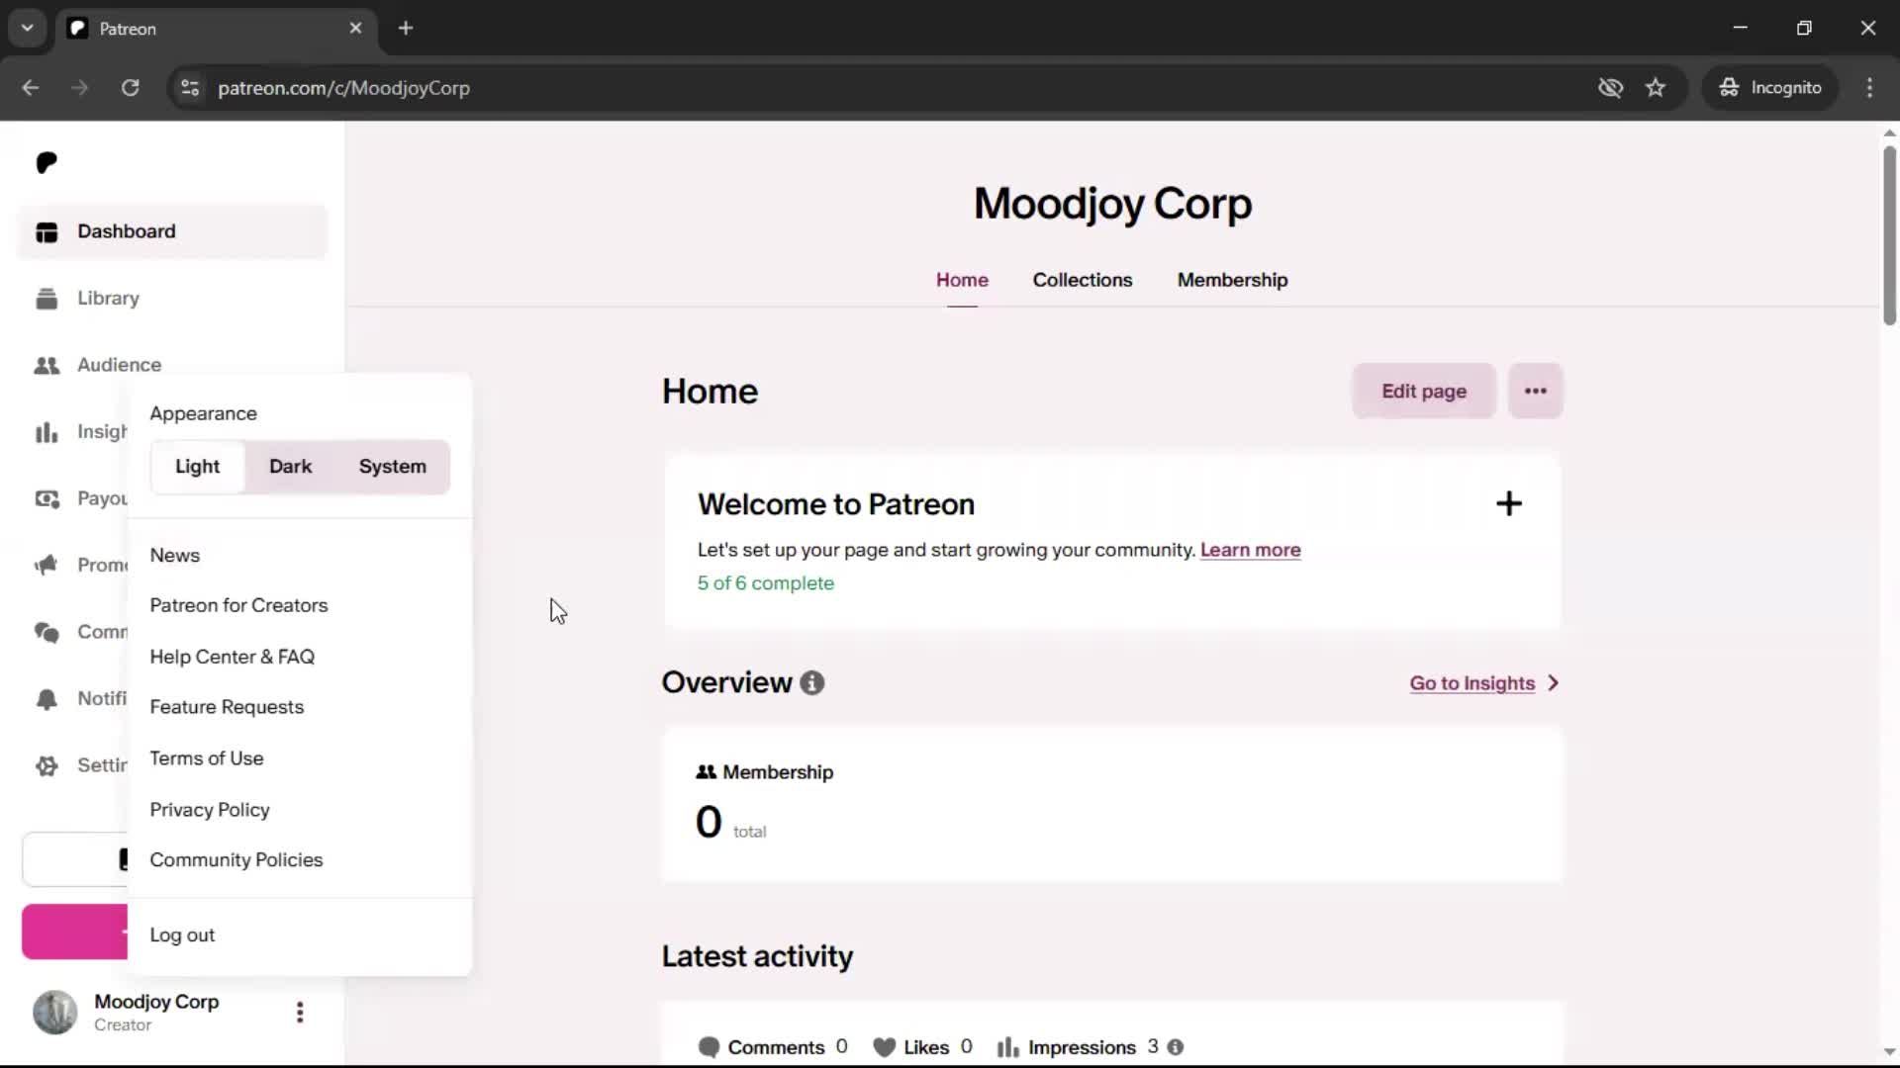
Task: Select Patreon for Creators menu entry
Action: click(238, 606)
